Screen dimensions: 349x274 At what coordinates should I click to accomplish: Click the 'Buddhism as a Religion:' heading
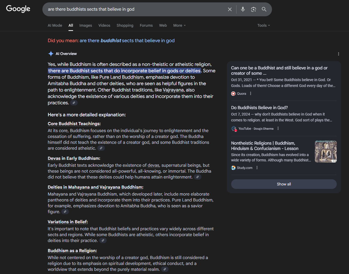[72, 251]
